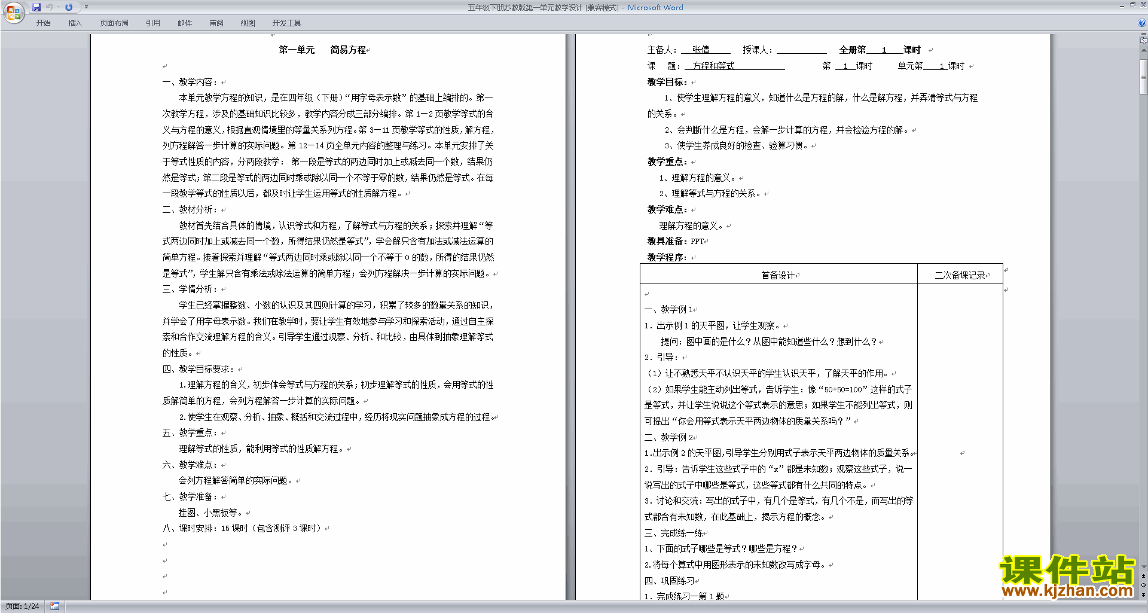Click the heading 二、教材分析

point(191,210)
